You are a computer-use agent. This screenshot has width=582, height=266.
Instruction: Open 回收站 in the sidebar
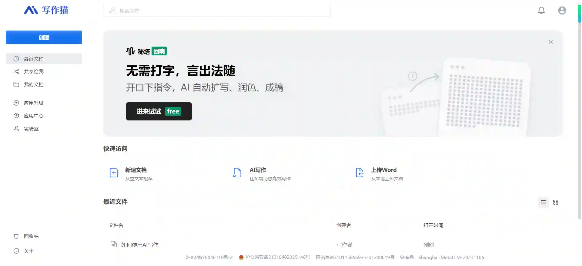44,236
